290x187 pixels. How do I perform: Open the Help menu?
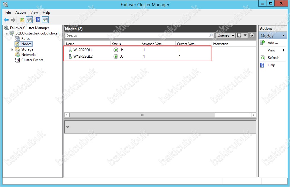click(46, 12)
